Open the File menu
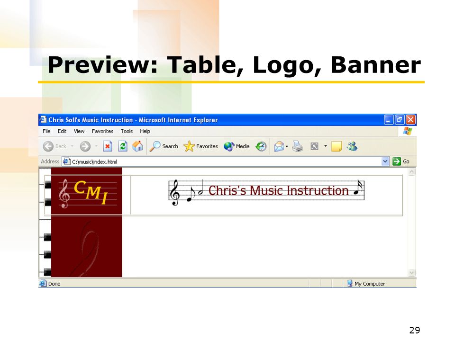Image resolution: width=455 pixels, height=341 pixels. tap(46, 131)
